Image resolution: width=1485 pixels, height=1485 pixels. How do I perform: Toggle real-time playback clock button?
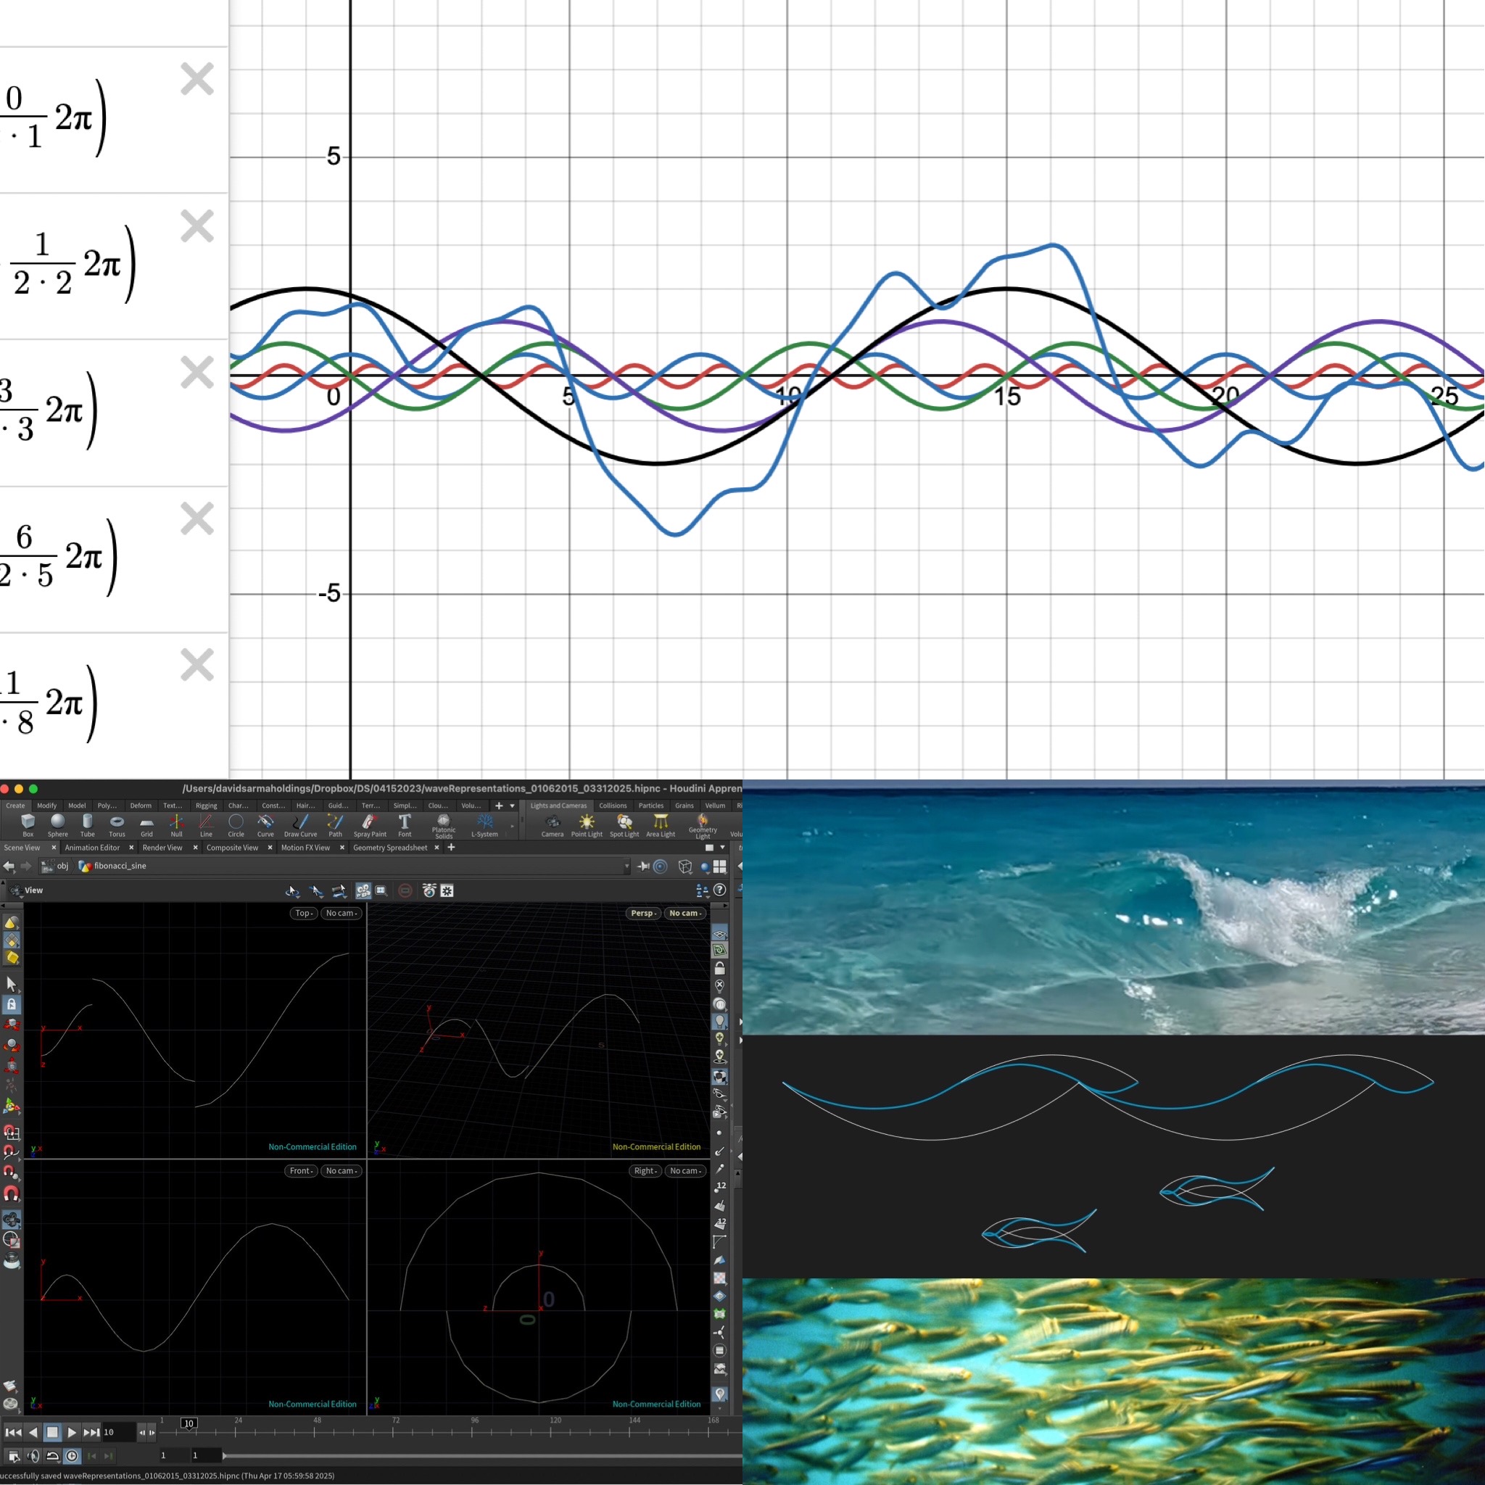coord(72,1456)
